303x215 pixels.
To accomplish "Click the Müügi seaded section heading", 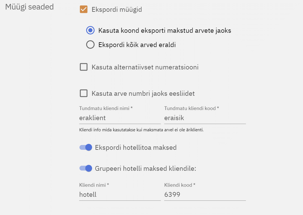I will pos(29,7).
